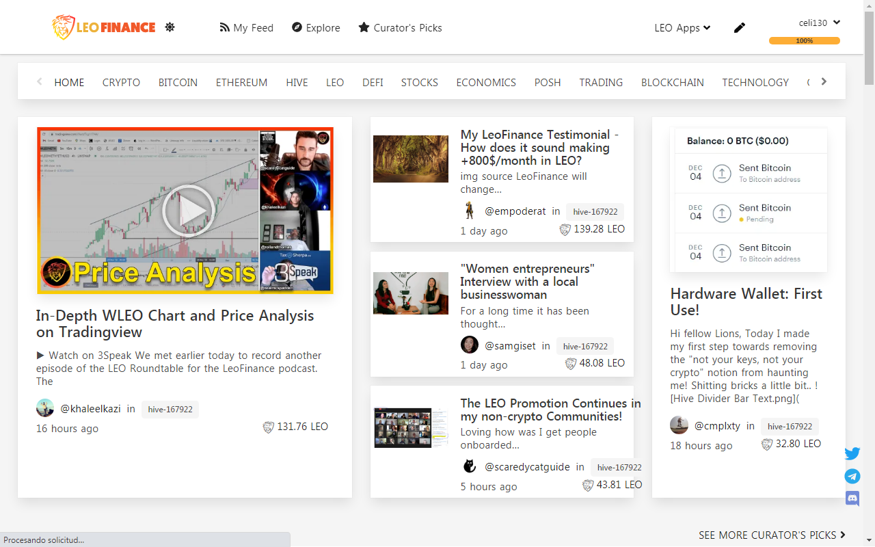This screenshot has height=547, width=875.
Task: Select the BLOCKCHAIN category tab
Action: pyautogui.click(x=673, y=83)
